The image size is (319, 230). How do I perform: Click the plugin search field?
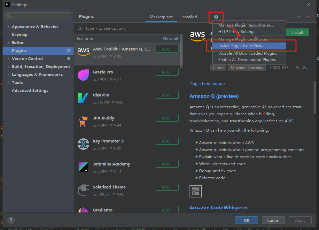pyautogui.click(x=128, y=28)
